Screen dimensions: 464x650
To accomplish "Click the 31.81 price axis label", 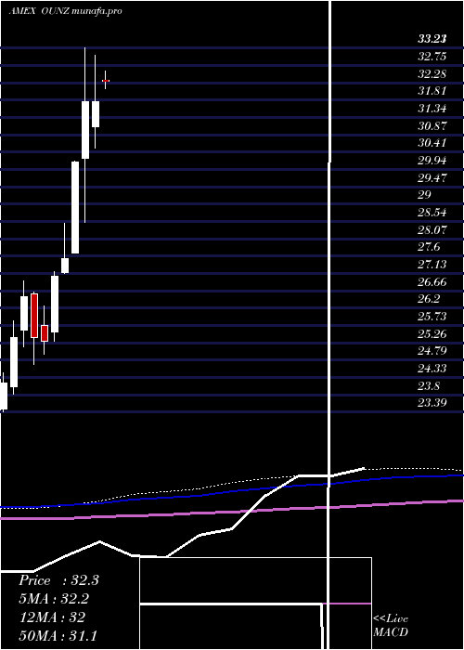I will coord(432,91).
